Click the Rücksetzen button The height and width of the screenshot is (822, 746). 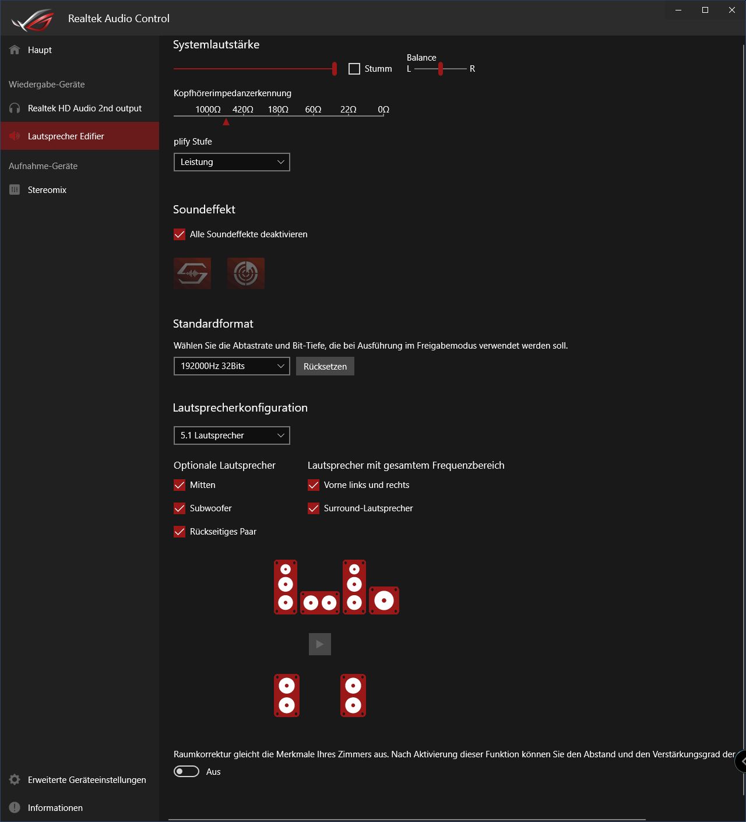325,366
